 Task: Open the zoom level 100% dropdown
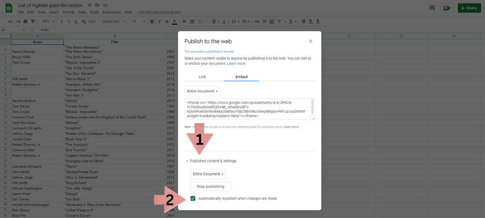click(47, 21)
